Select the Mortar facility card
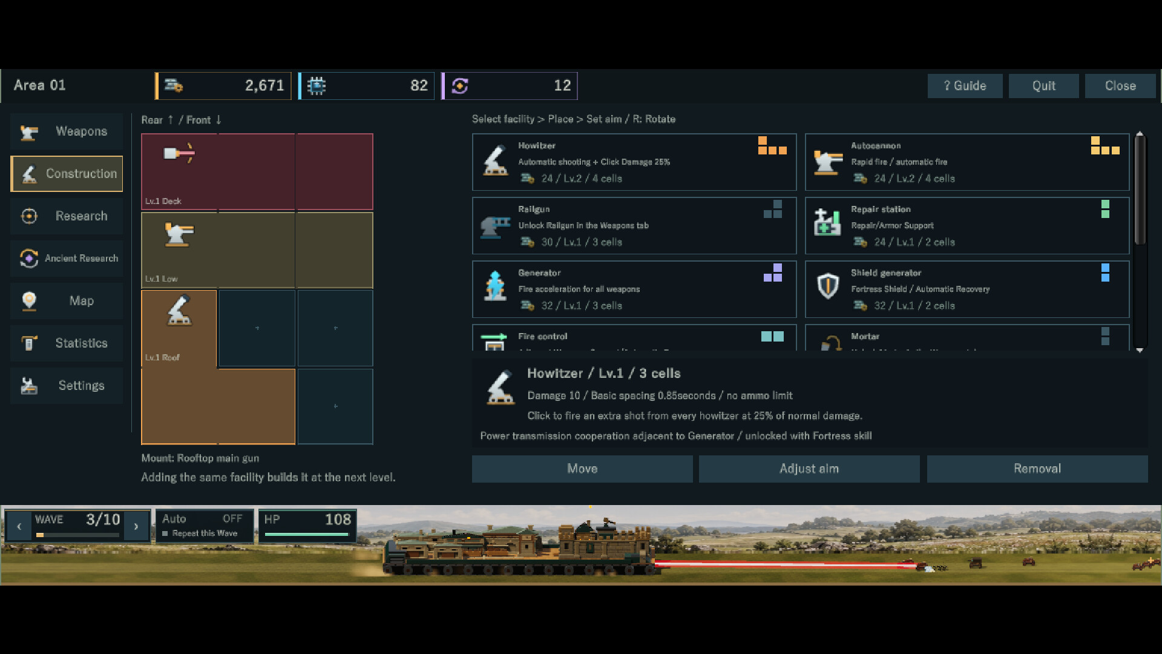The height and width of the screenshot is (654, 1162). tap(967, 338)
